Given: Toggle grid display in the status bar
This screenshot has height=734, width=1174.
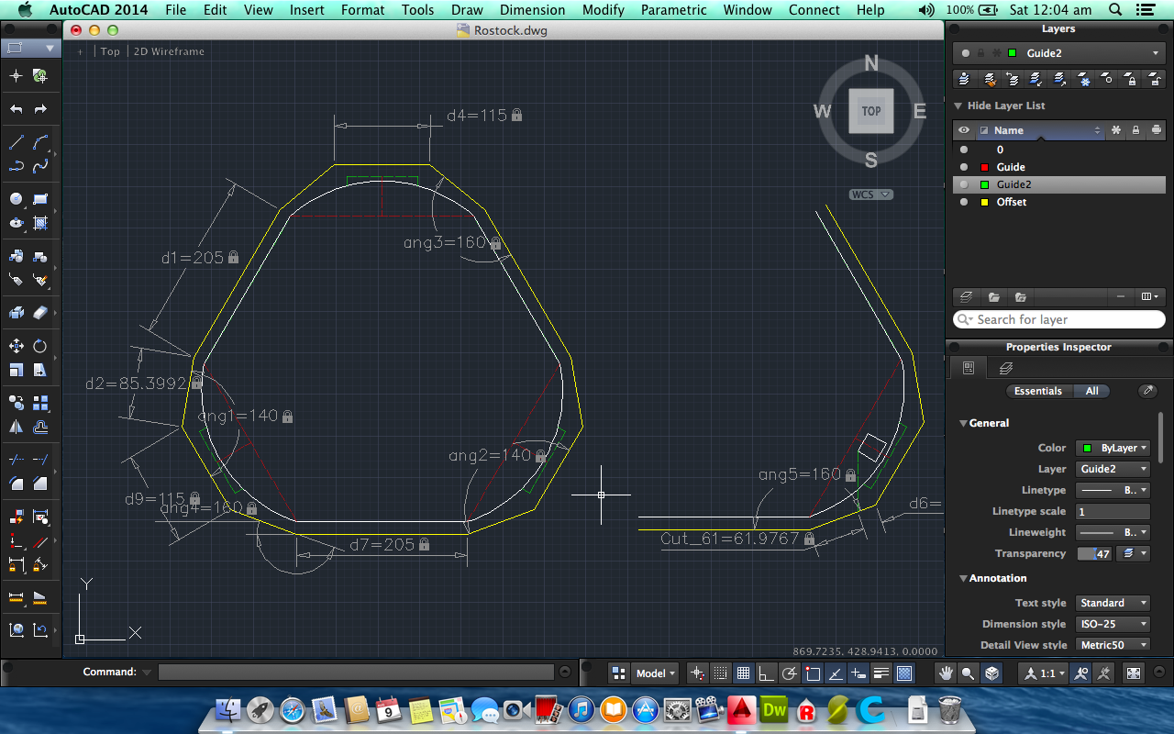Looking at the screenshot, I should [x=743, y=673].
